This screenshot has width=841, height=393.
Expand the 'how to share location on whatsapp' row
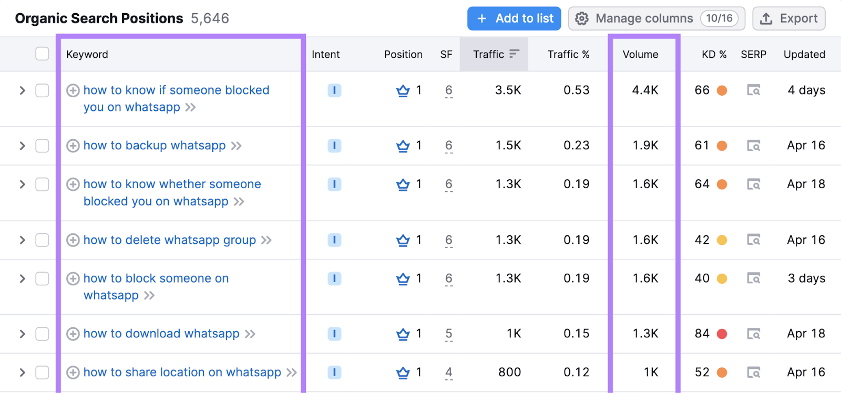22,373
